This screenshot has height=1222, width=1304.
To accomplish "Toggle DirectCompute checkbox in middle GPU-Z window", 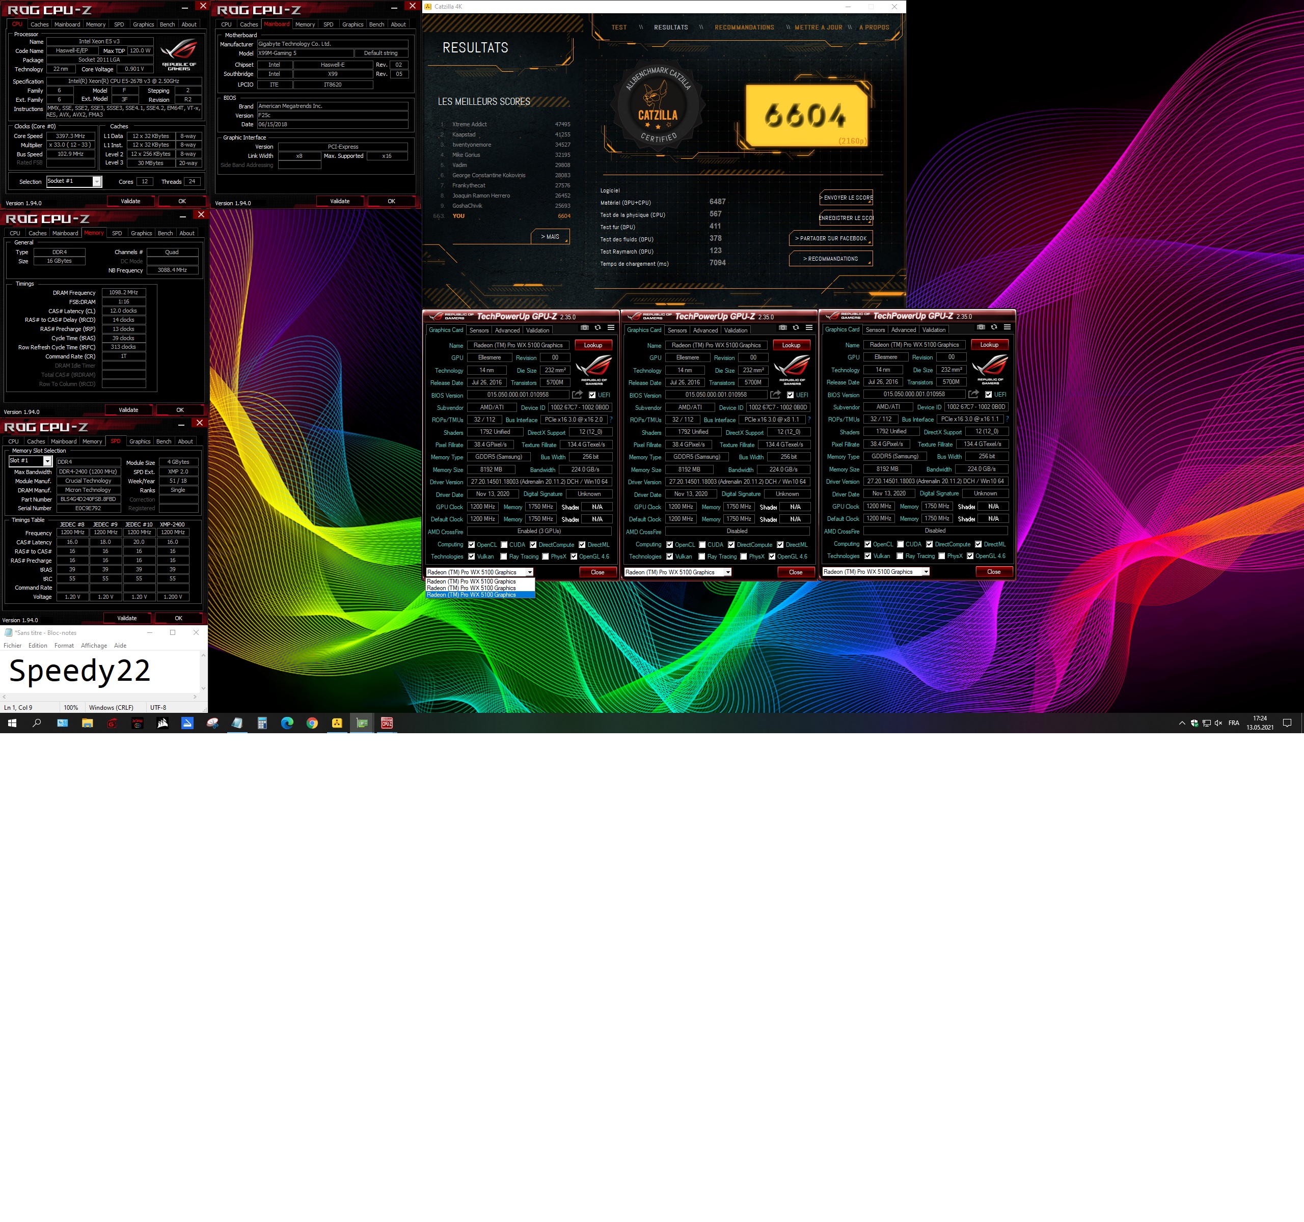I will point(731,545).
